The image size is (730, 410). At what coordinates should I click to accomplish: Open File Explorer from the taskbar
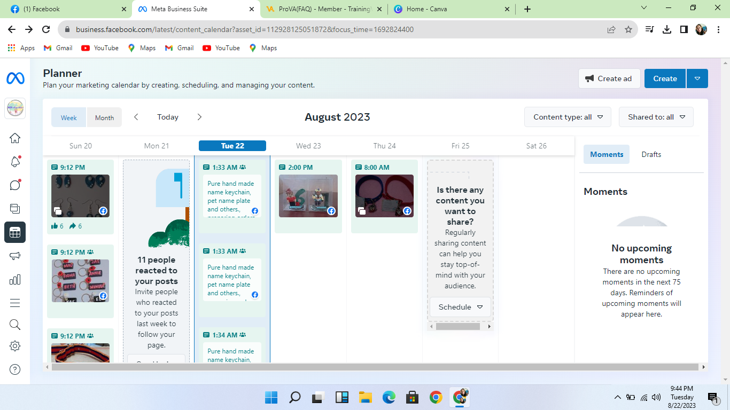tap(365, 397)
